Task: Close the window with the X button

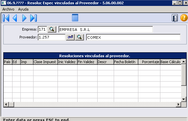Action: click(x=185, y=3)
